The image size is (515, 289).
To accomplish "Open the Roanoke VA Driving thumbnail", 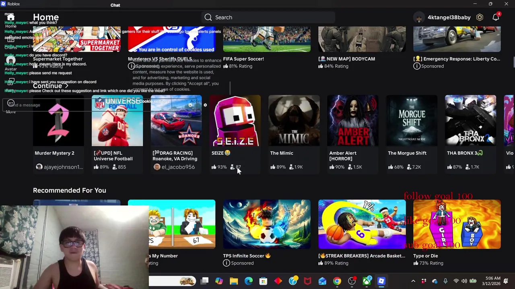I will click(176, 121).
